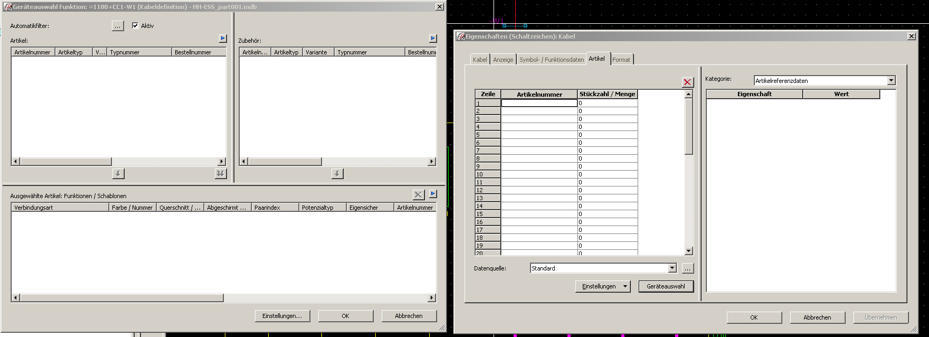This screenshot has width=929, height=337.
Task: Click the Stückzahl / Menge cell in row 1
Action: [608, 103]
